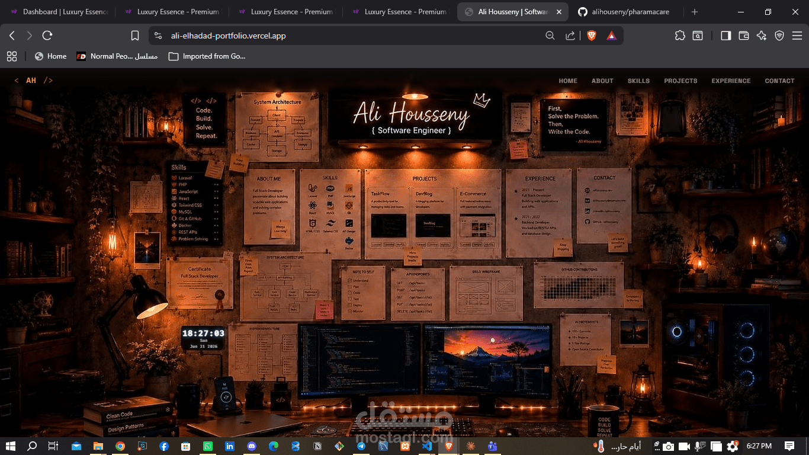The image size is (809, 455).
Task: Open WhatsApp from taskbar
Action: (208, 446)
